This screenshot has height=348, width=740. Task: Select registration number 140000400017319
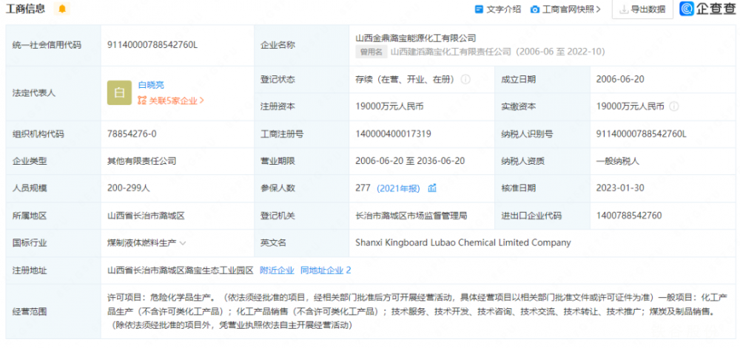point(393,134)
